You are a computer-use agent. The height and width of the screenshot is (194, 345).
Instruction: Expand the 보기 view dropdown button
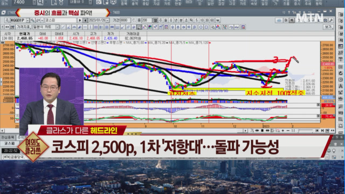329,27
